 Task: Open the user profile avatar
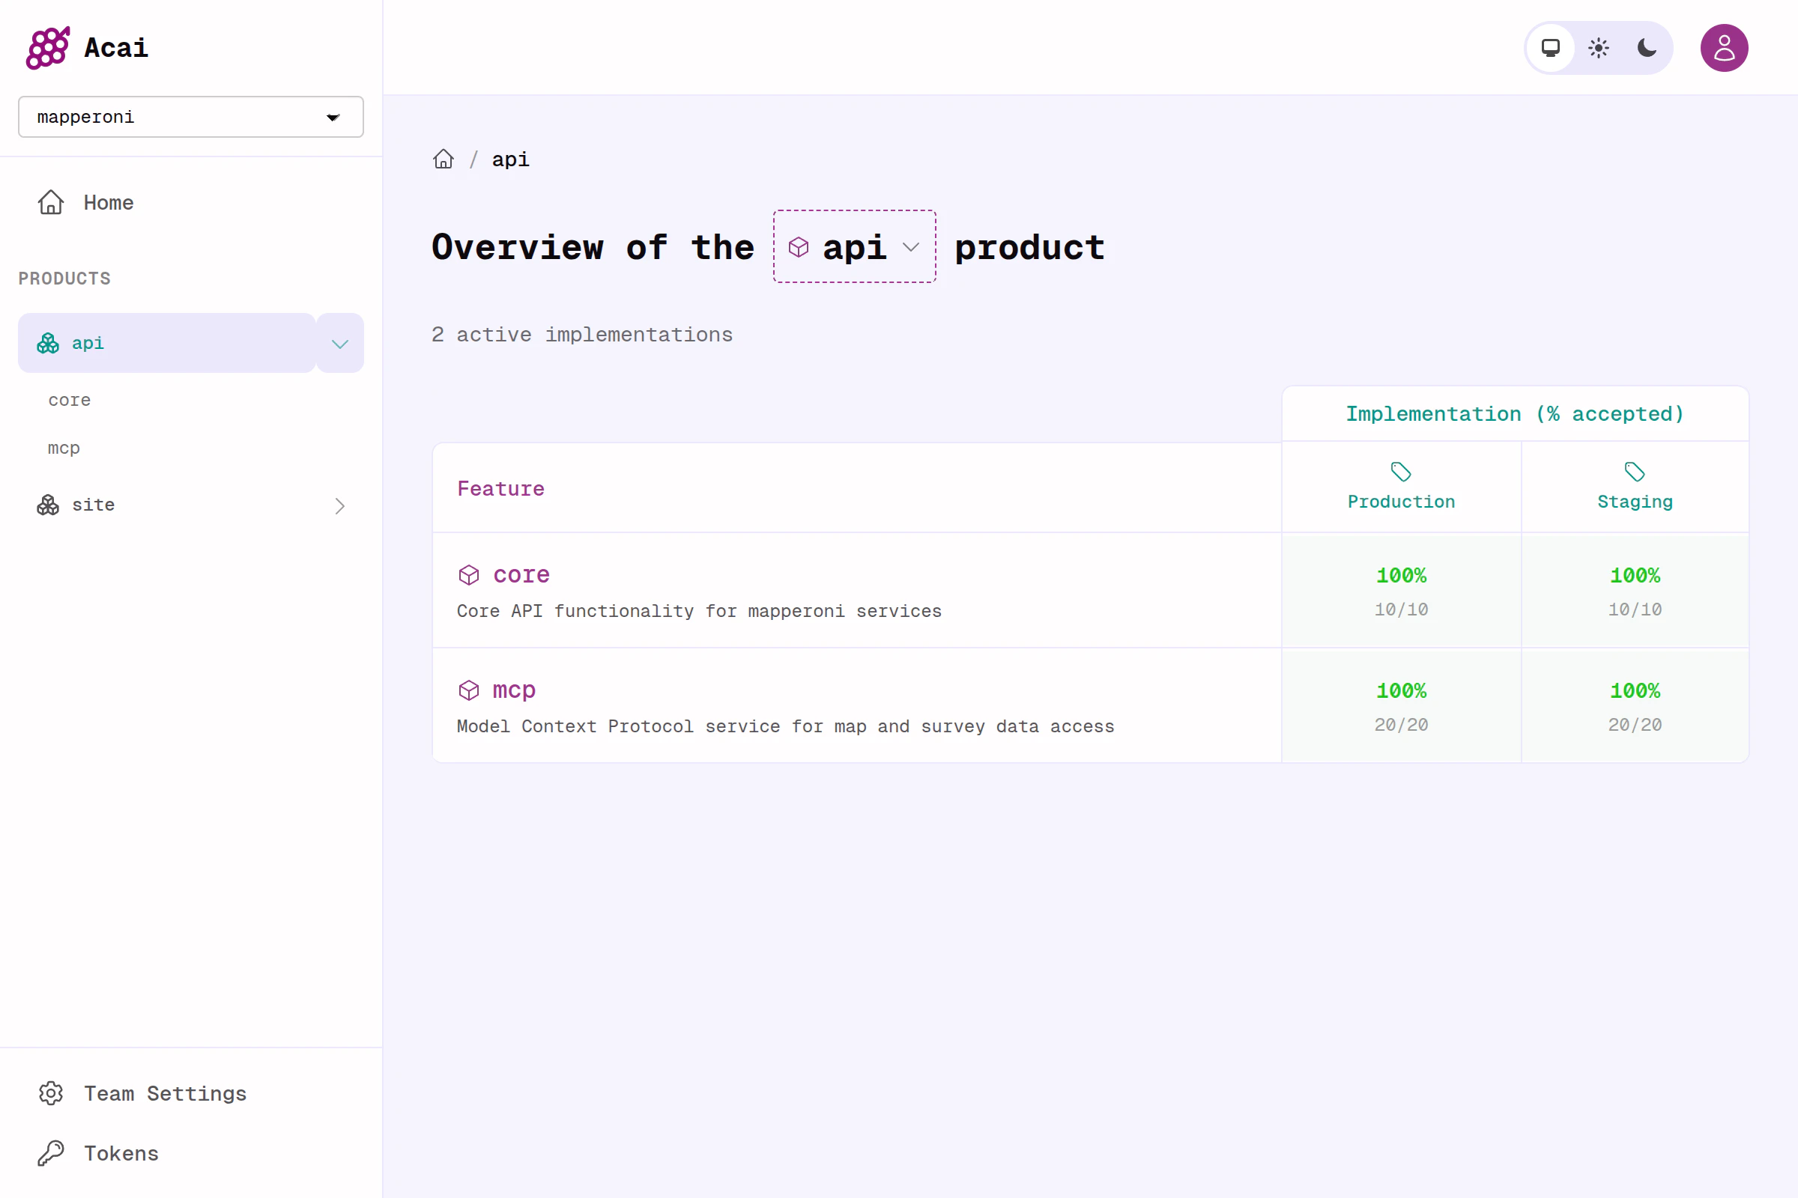tap(1723, 47)
